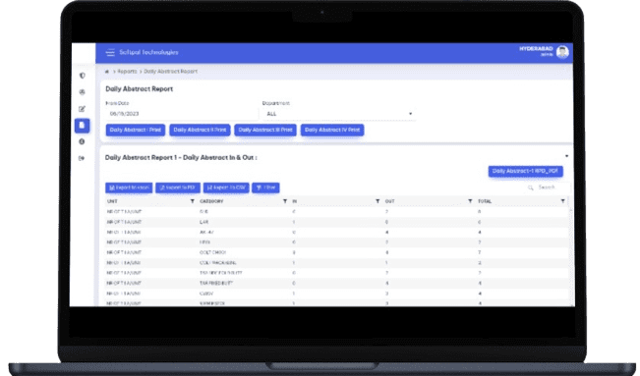Filter the OUT column

pos(470,201)
